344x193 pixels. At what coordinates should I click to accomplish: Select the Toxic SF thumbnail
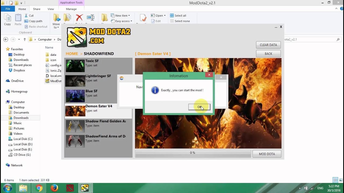point(75,66)
